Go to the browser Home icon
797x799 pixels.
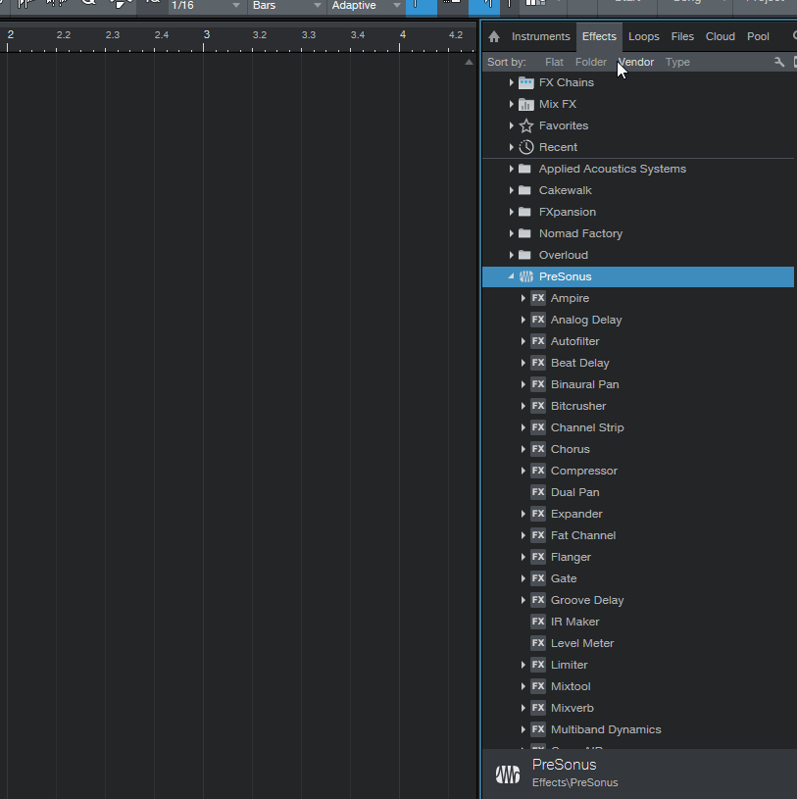[x=494, y=36]
